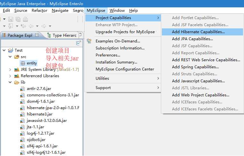Viewport: 244px width, 156px height.
Task: Choose Project Capabilities menu entry
Action: click(x=123, y=18)
